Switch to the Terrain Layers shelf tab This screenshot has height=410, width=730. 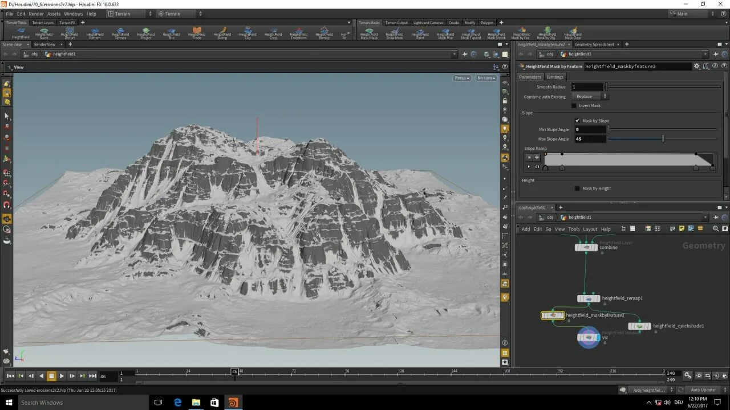[43, 23]
